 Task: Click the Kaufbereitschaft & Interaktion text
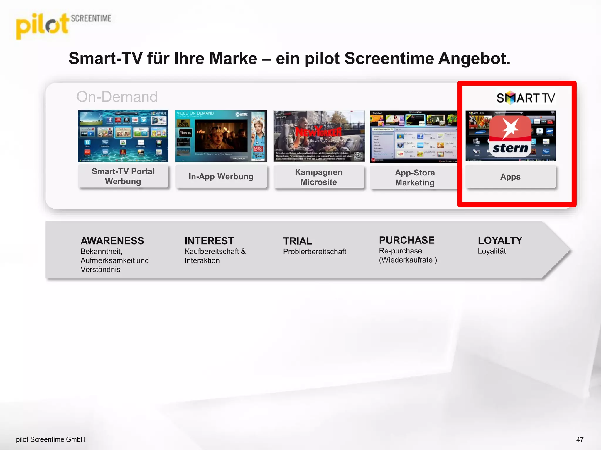(215, 256)
